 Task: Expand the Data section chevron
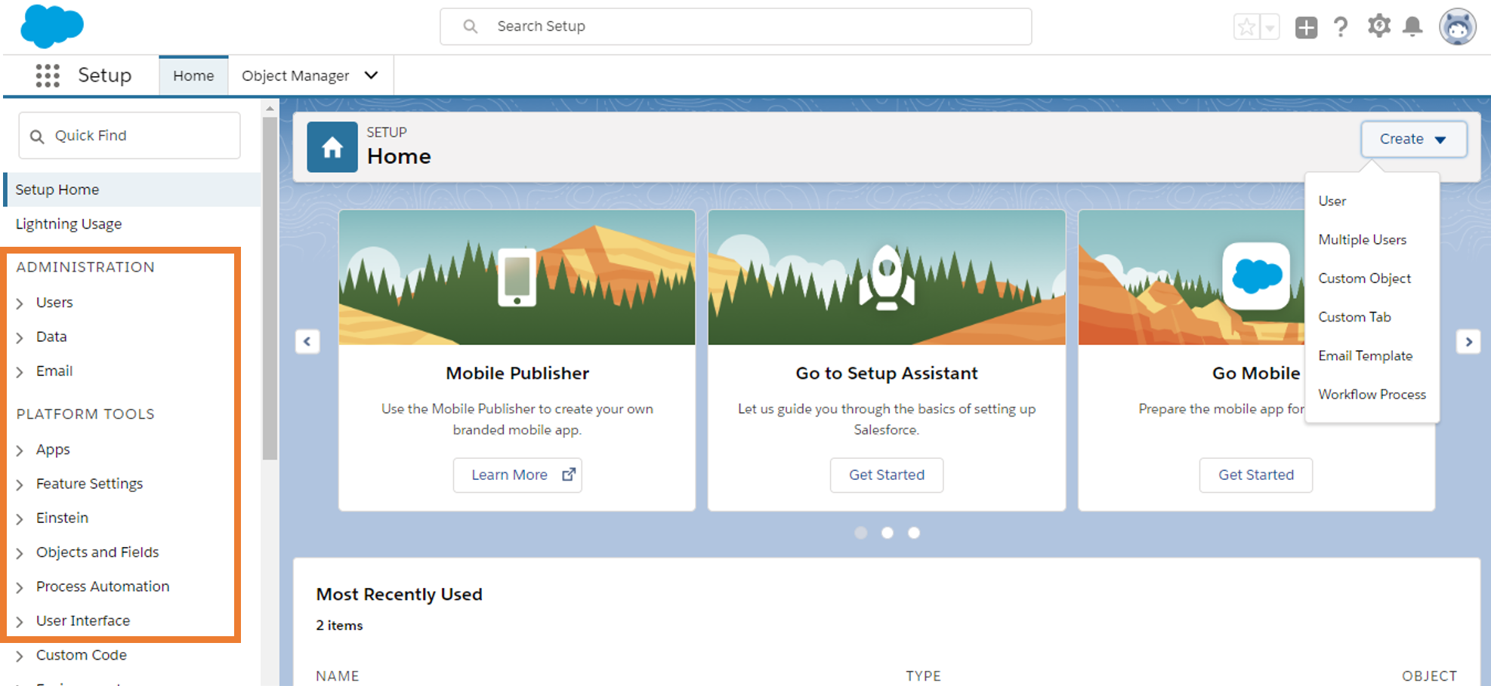point(20,337)
